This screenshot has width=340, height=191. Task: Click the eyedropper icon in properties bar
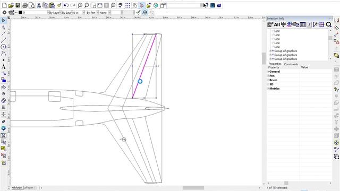(139, 13)
